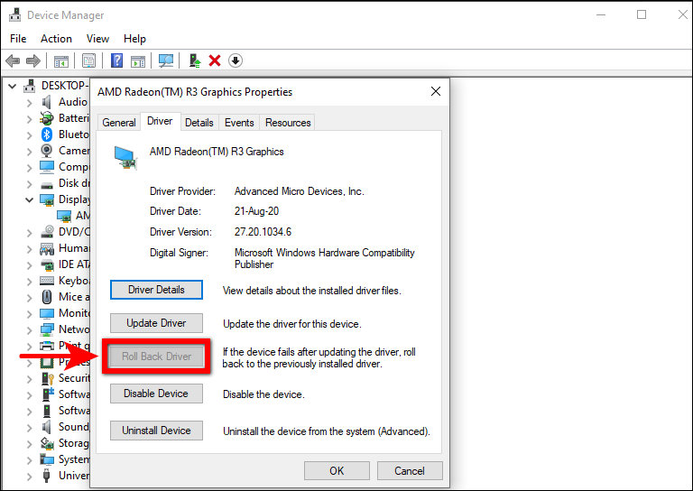
Task: Confirm the dialog with OK
Action: tap(337, 470)
